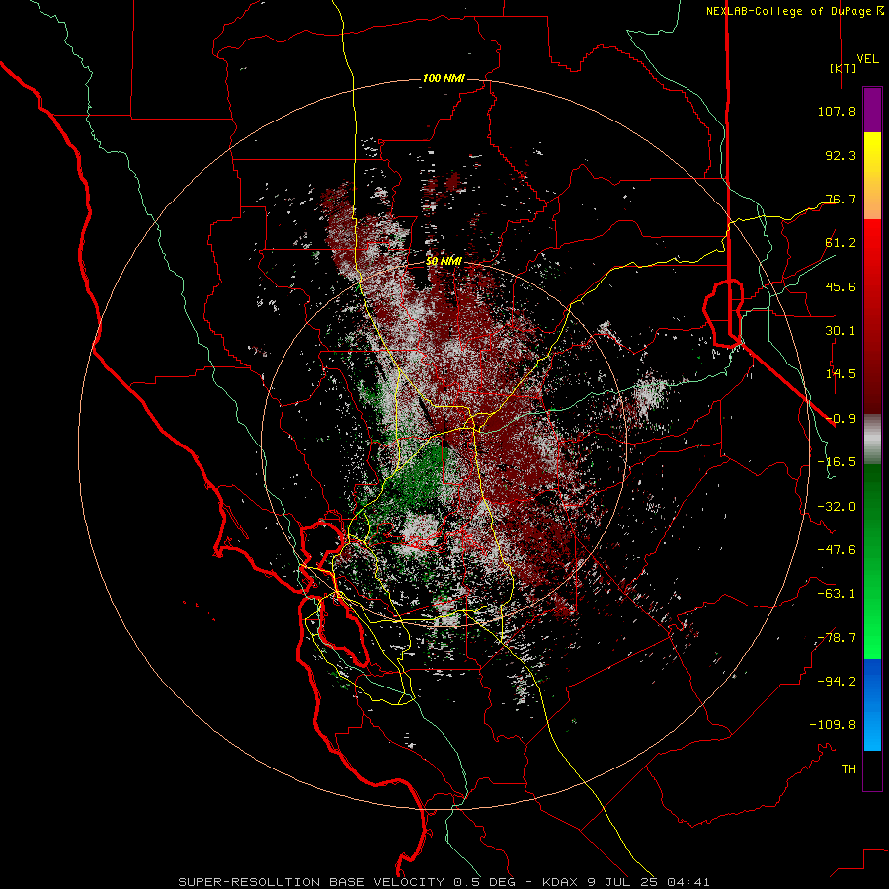The image size is (889, 889).
Task: Select the -94.2 scale label
Action: (837, 682)
